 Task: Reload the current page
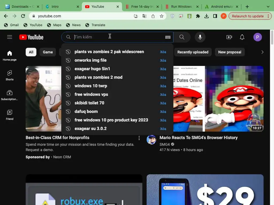[x=23, y=16]
